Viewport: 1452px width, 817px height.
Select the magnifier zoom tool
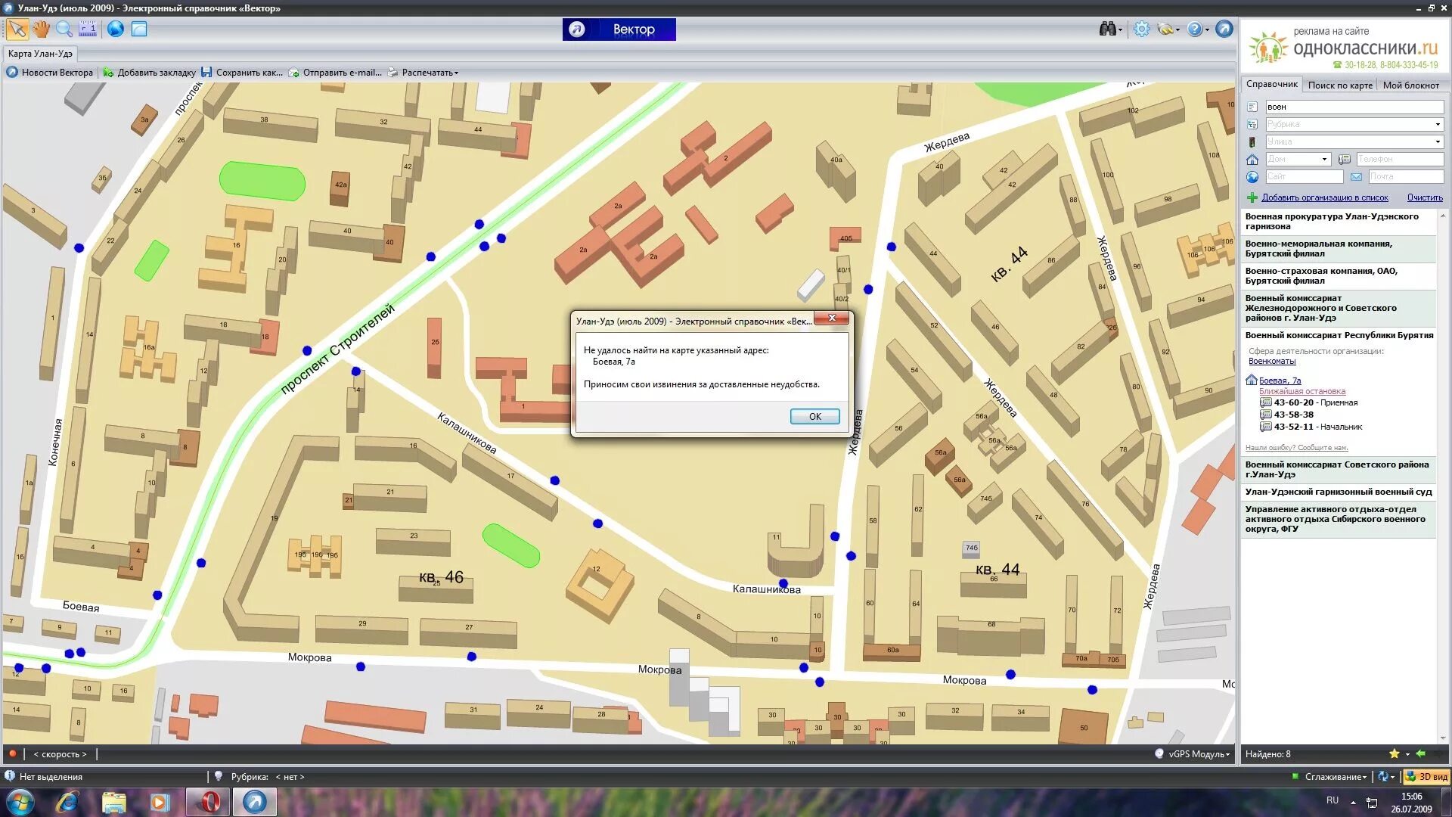pos(64,29)
